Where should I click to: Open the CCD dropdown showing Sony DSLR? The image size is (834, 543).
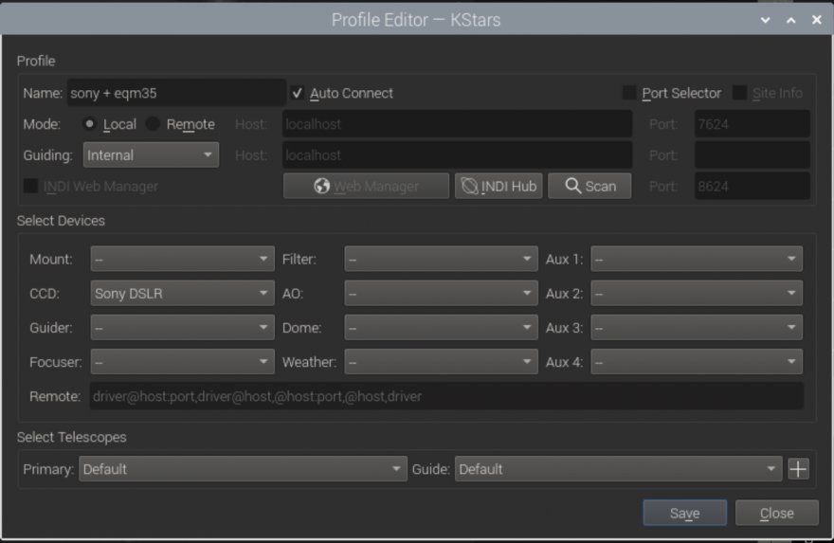[182, 294]
